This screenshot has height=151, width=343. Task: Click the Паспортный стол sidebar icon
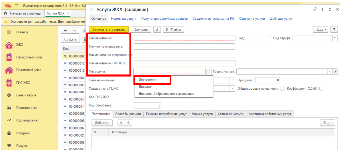tap(9, 58)
